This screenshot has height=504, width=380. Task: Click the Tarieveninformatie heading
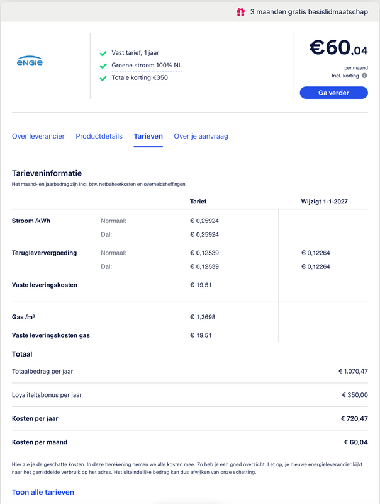[x=47, y=173]
